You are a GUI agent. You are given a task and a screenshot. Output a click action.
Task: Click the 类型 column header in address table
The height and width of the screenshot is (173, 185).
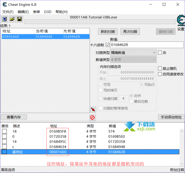[90, 126]
